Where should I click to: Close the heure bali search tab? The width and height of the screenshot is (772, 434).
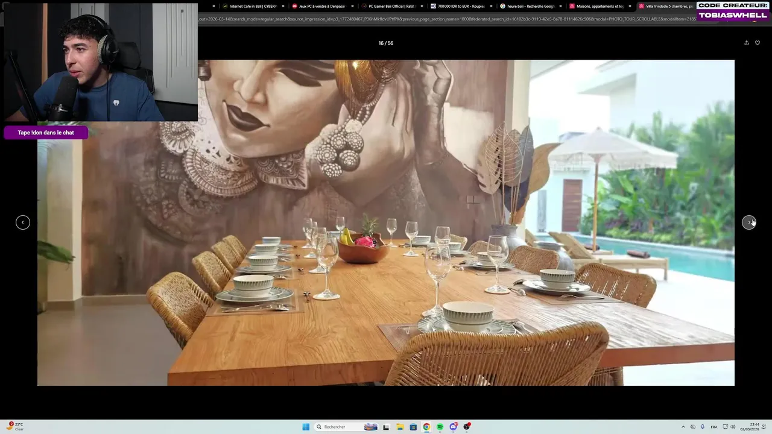pyautogui.click(x=560, y=6)
